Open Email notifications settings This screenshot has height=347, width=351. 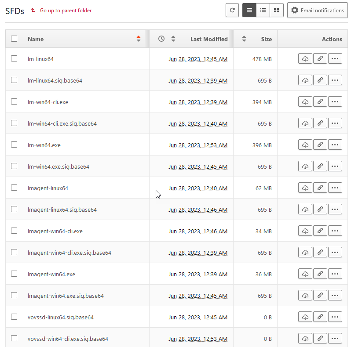point(317,10)
